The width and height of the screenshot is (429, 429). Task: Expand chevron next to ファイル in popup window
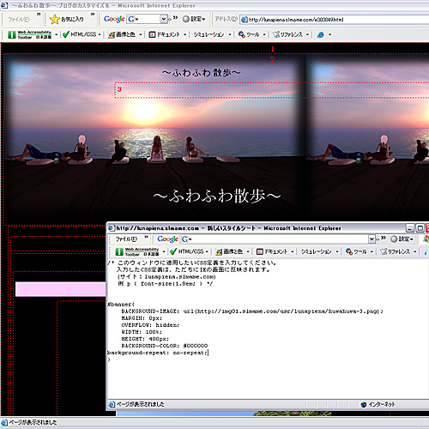146,237
